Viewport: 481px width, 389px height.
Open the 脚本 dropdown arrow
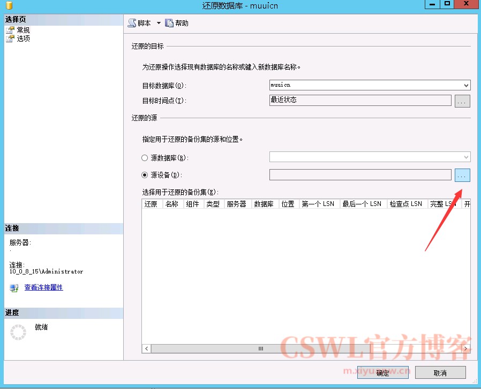click(x=159, y=23)
